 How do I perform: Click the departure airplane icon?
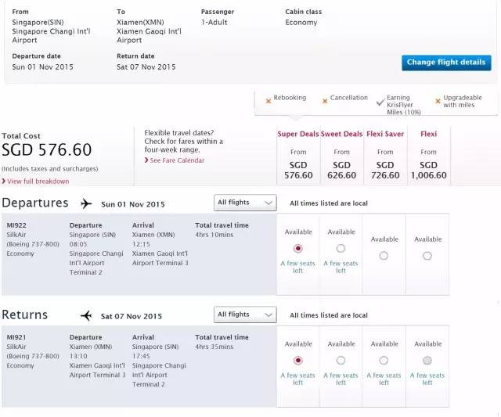(x=86, y=204)
